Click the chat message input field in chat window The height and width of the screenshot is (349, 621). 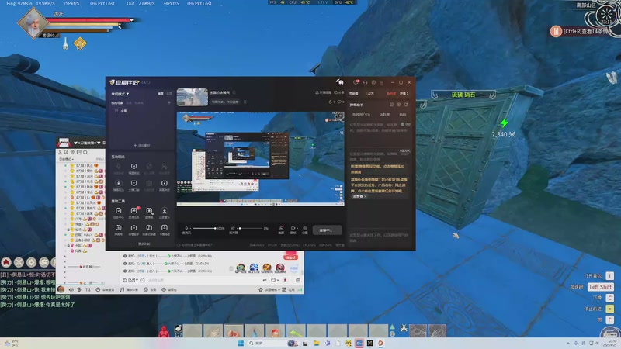click(202, 280)
